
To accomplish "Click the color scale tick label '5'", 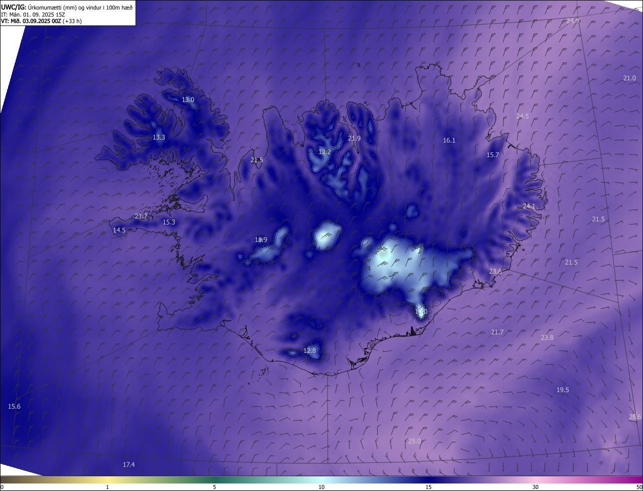I will point(215,487).
